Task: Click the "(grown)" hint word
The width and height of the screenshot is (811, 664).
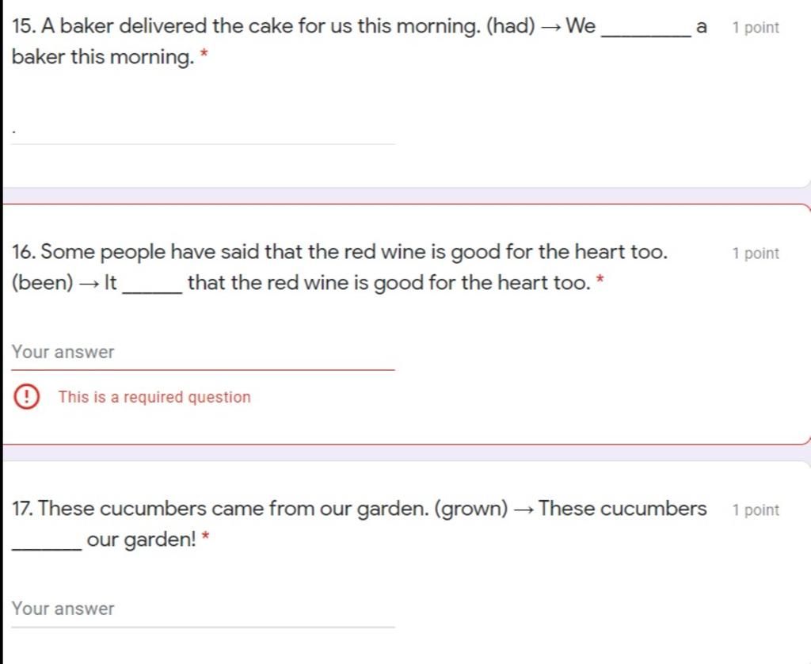Action: click(472, 509)
